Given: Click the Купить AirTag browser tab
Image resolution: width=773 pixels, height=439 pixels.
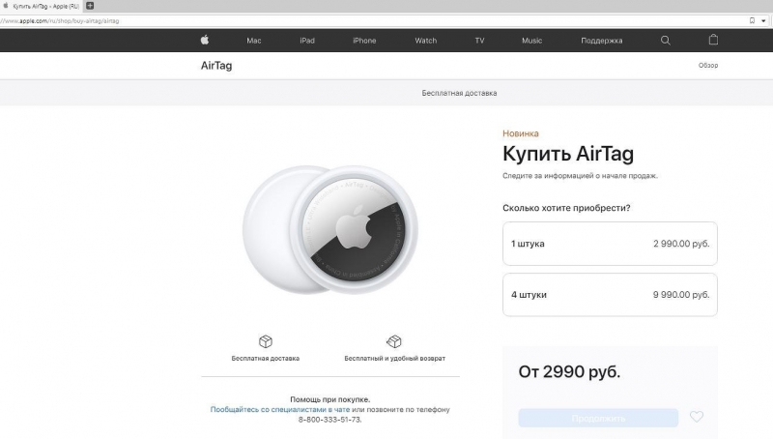Looking at the screenshot, I should click(42, 7).
